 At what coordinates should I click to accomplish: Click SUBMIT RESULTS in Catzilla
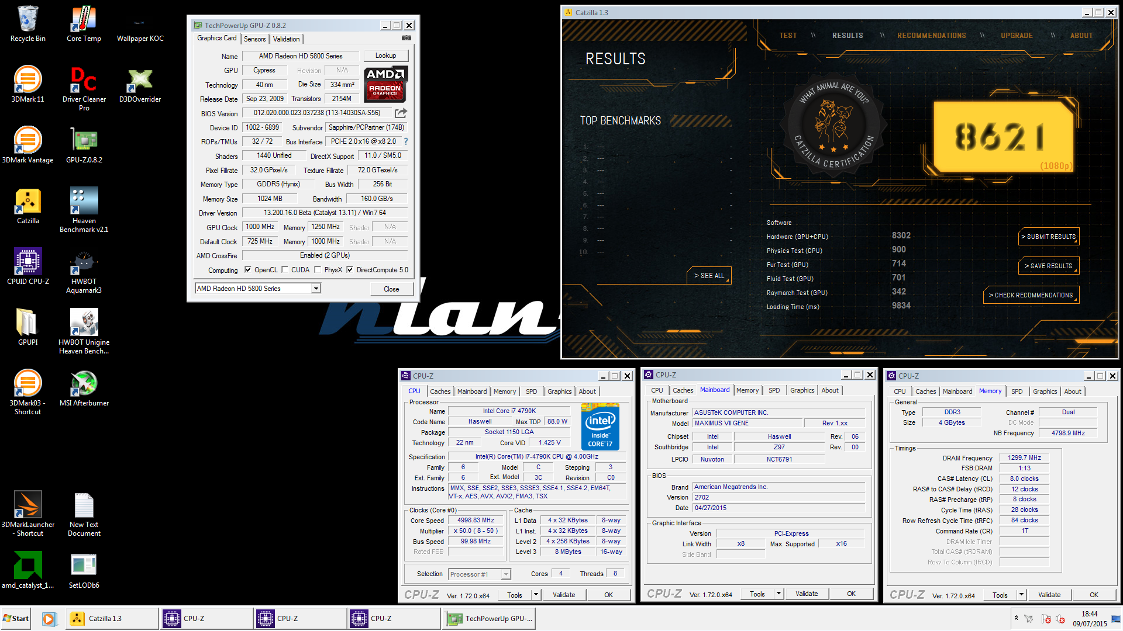point(1049,237)
